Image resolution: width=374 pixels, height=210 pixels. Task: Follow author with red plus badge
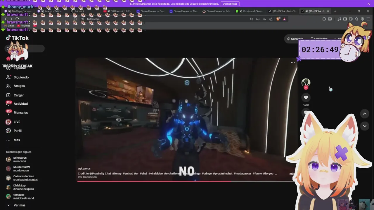[306, 87]
